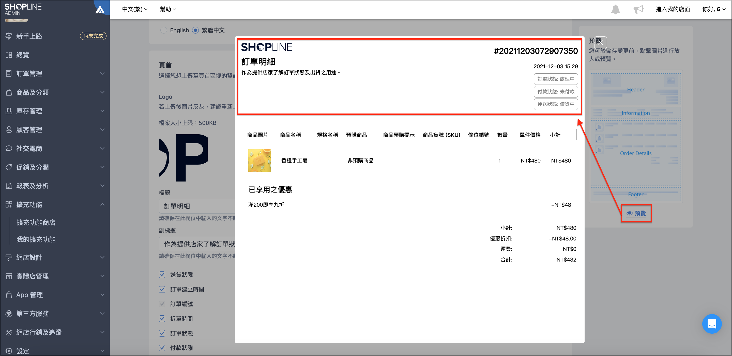Click the 尚未完成 status badge
This screenshot has width=732, height=356.
[x=93, y=36]
